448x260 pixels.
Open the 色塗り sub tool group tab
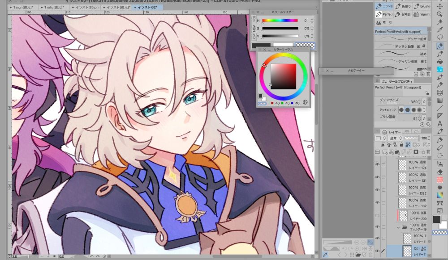403,6
